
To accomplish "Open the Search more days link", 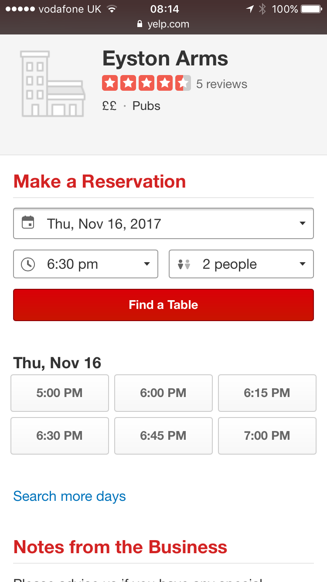I will pos(70,496).
